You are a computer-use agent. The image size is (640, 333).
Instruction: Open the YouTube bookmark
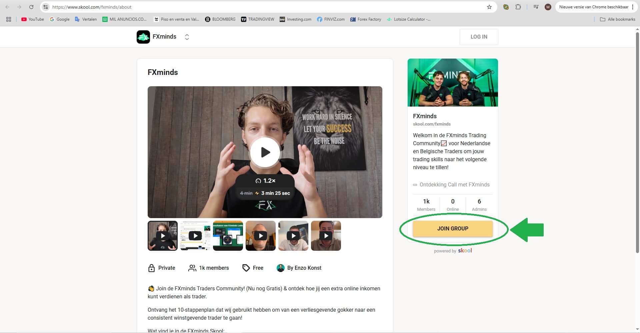(x=32, y=19)
